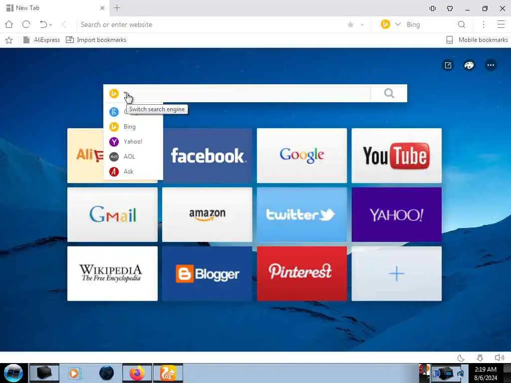Click split screen icon in title bar
The image size is (511, 383).
click(x=433, y=8)
